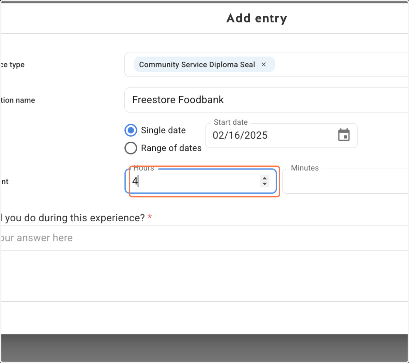Click the answer box about this experience
This screenshot has height=363, width=409.
[204, 238]
